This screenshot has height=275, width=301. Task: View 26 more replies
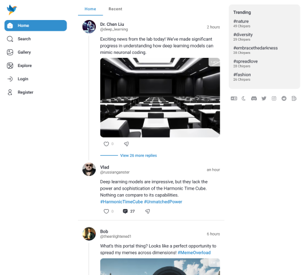pyautogui.click(x=138, y=155)
